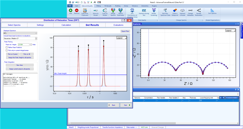Click the Pick on Current button
243x129 pixels.
13,54
